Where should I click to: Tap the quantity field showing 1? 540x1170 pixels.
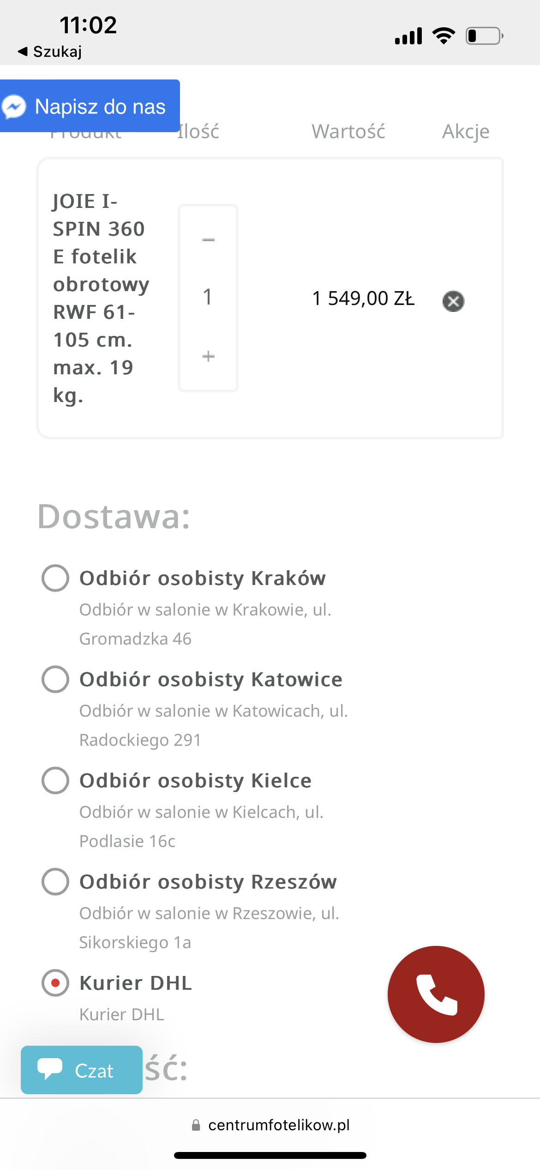point(207,298)
